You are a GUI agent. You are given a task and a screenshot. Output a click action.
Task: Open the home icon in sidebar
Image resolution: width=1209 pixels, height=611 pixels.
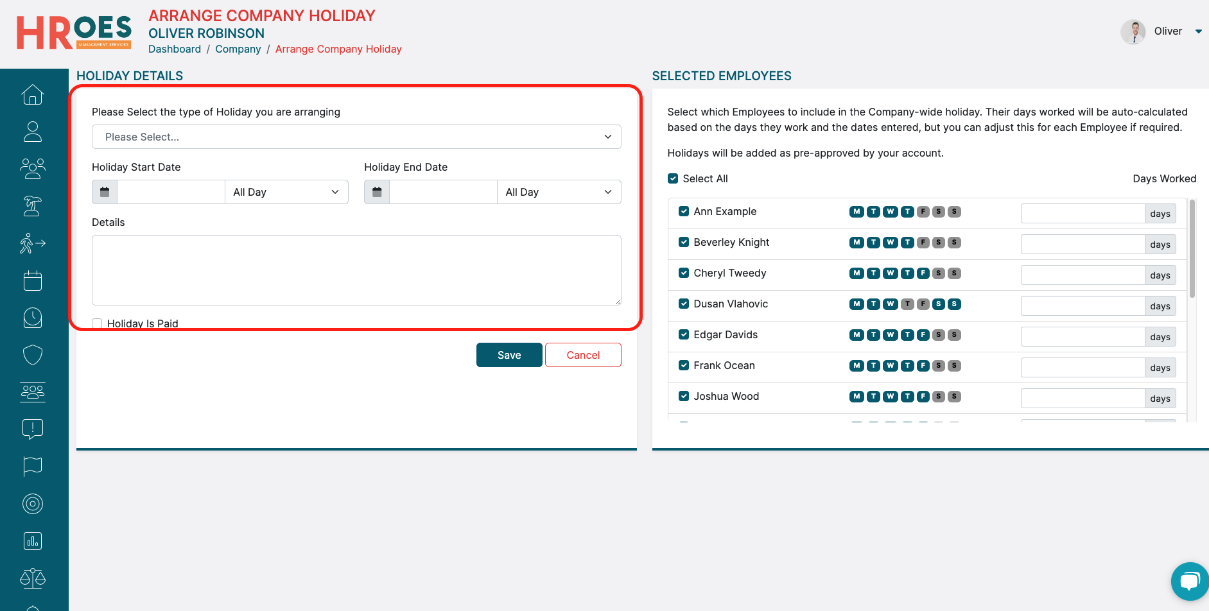[33, 95]
